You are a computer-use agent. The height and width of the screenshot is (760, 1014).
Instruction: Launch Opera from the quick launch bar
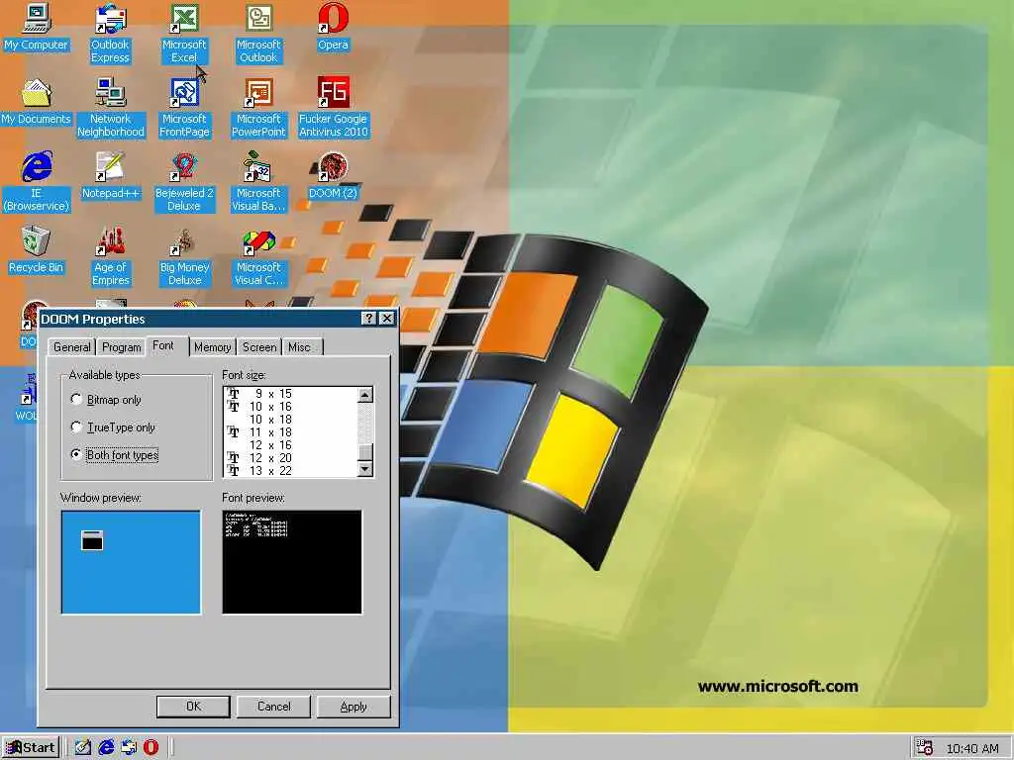(151, 747)
